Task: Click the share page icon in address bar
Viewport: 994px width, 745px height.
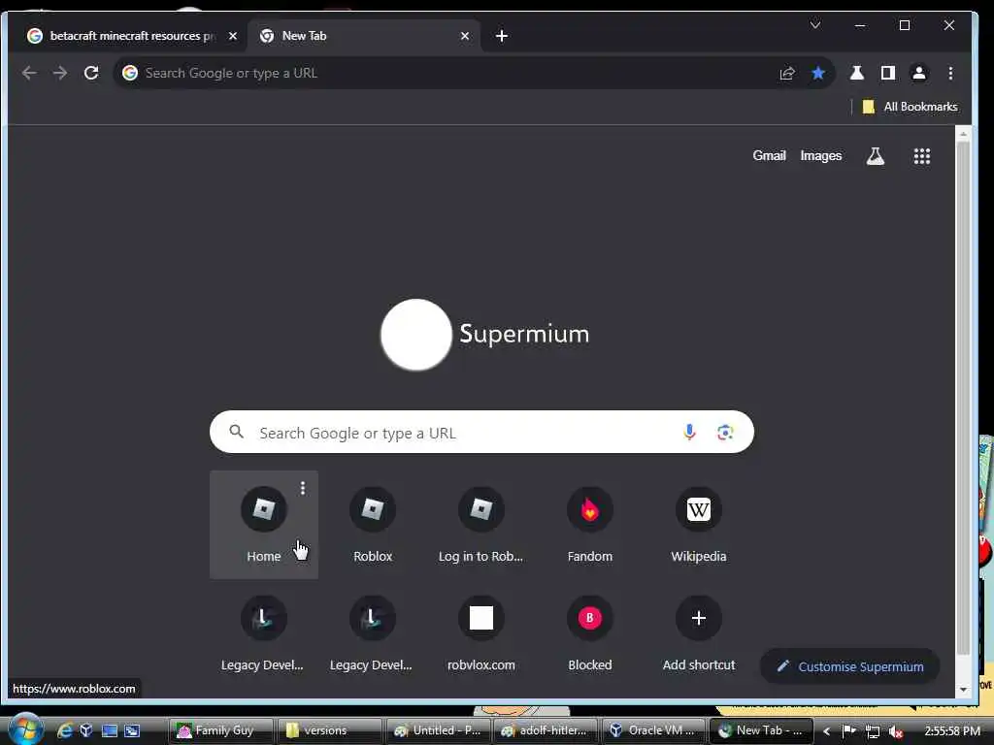Action: 786,73
